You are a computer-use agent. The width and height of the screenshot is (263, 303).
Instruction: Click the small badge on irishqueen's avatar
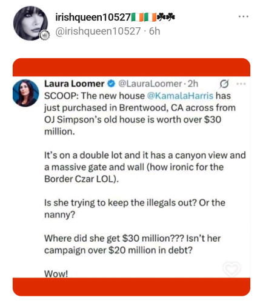44,35
